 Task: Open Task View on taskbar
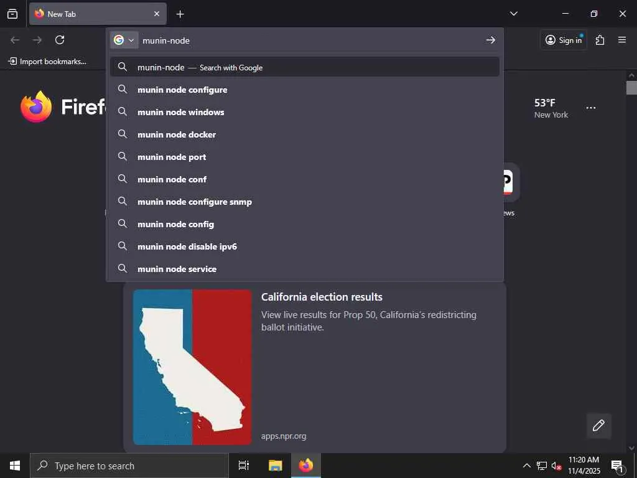click(x=244, y=466)
